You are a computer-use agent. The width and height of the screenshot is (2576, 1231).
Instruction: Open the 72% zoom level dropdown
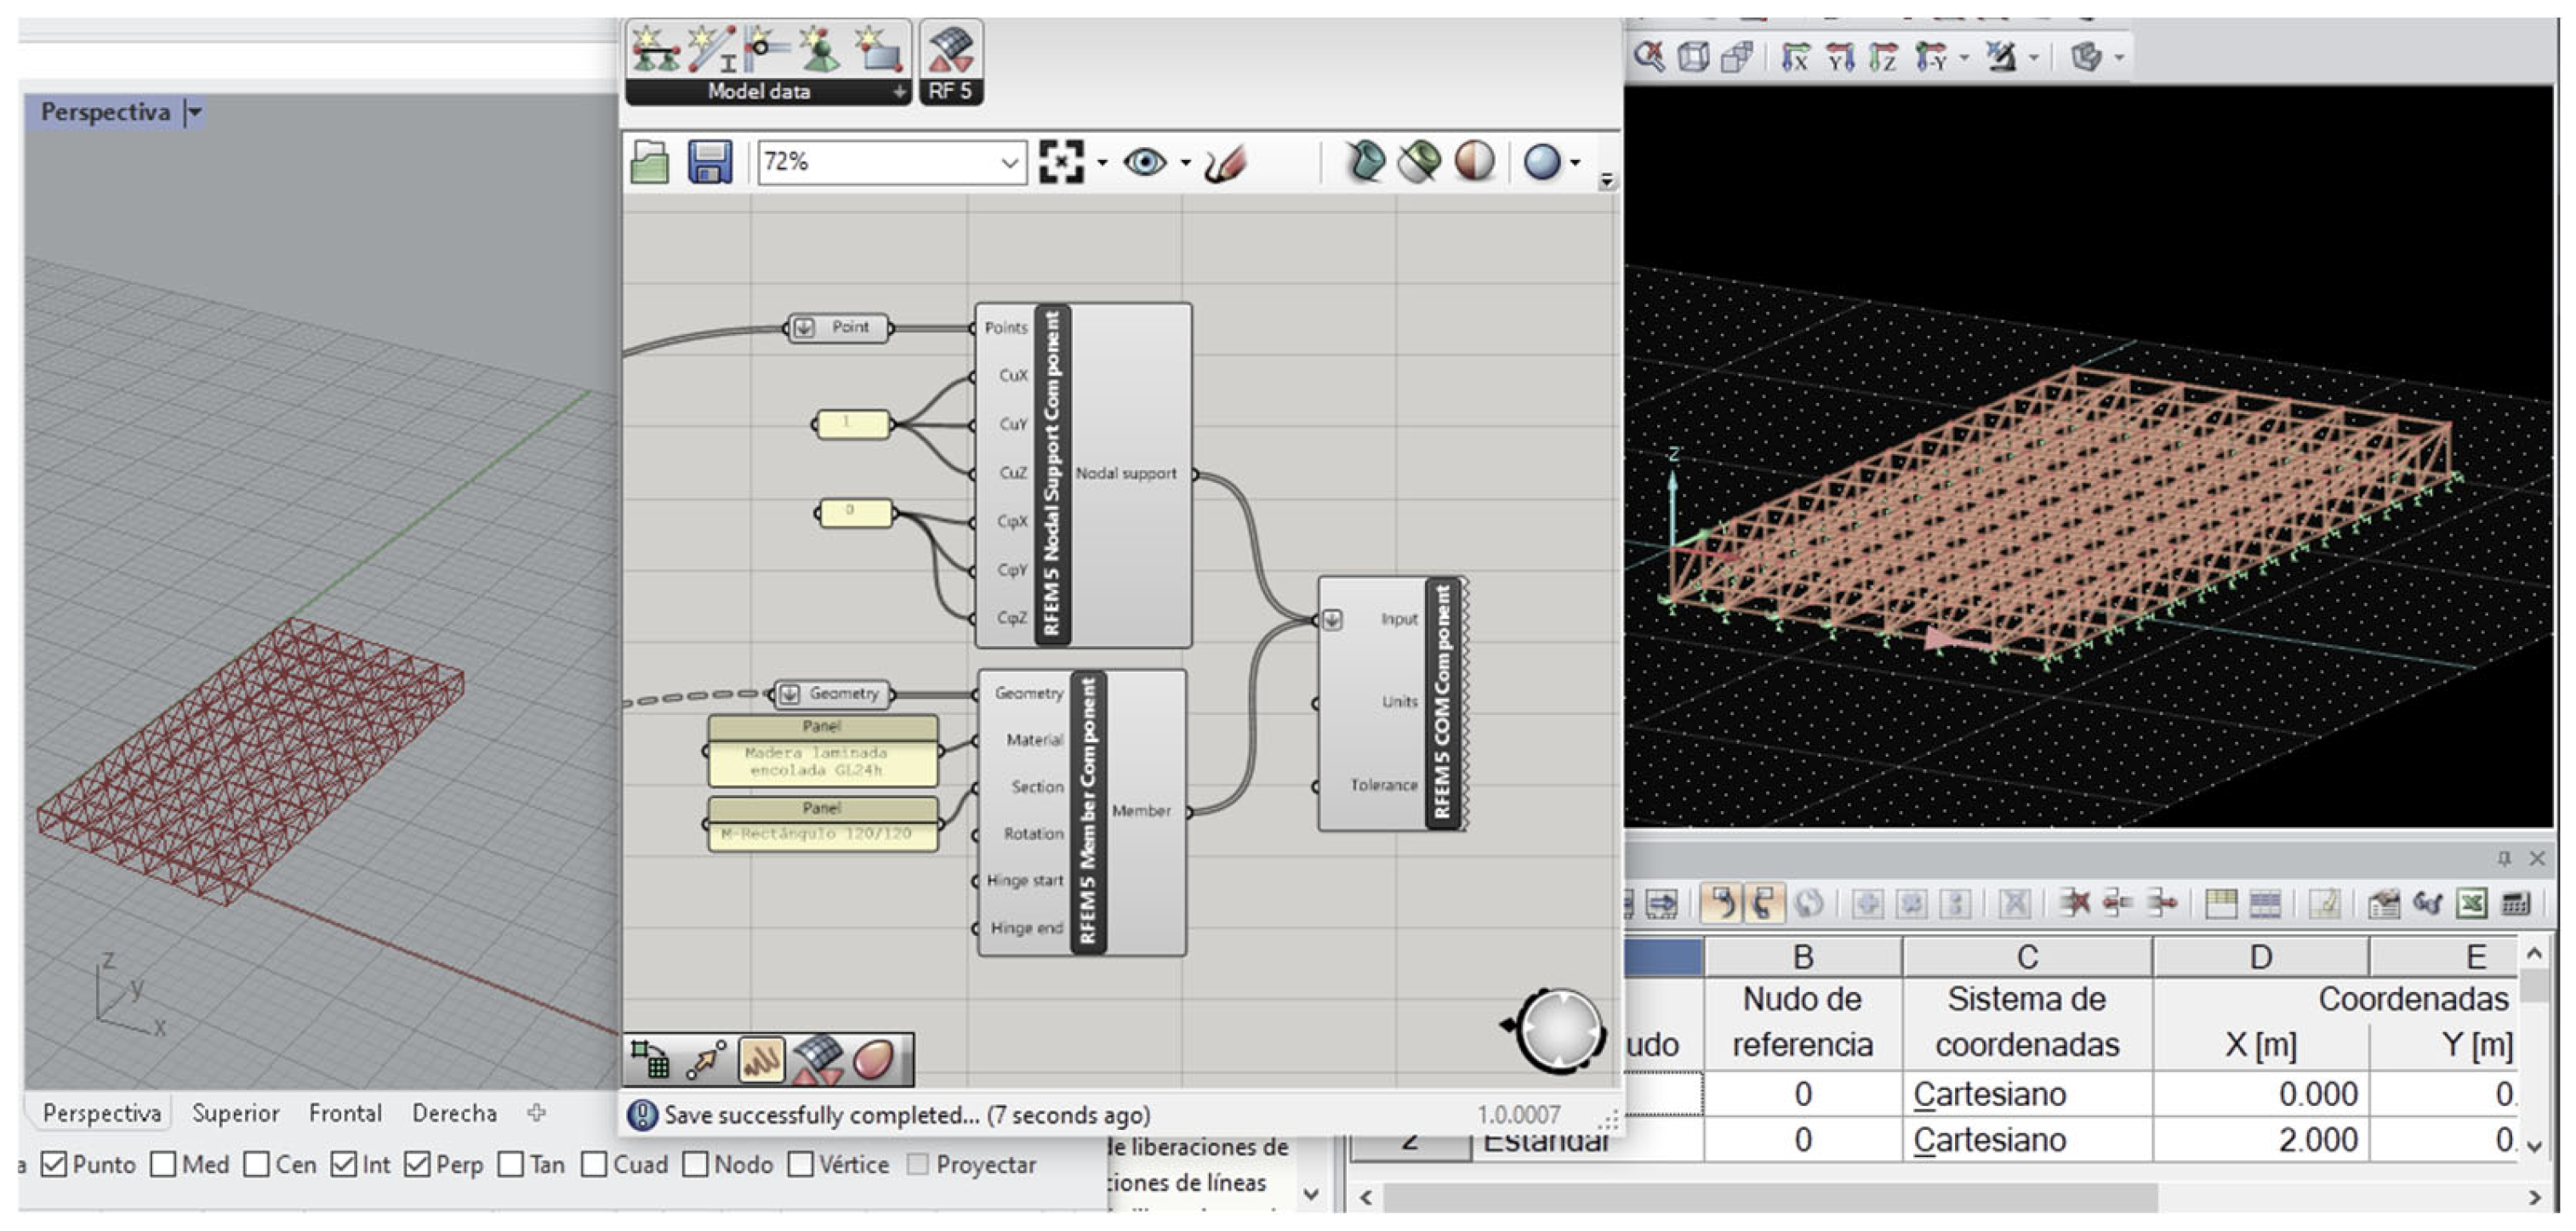point(1010,163)
